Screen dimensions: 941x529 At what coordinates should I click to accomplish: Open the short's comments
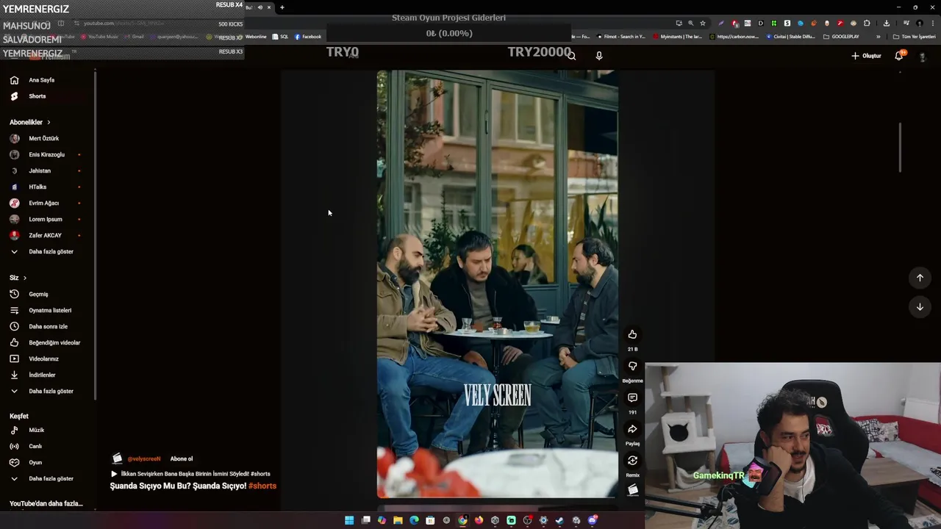(632, 397)
